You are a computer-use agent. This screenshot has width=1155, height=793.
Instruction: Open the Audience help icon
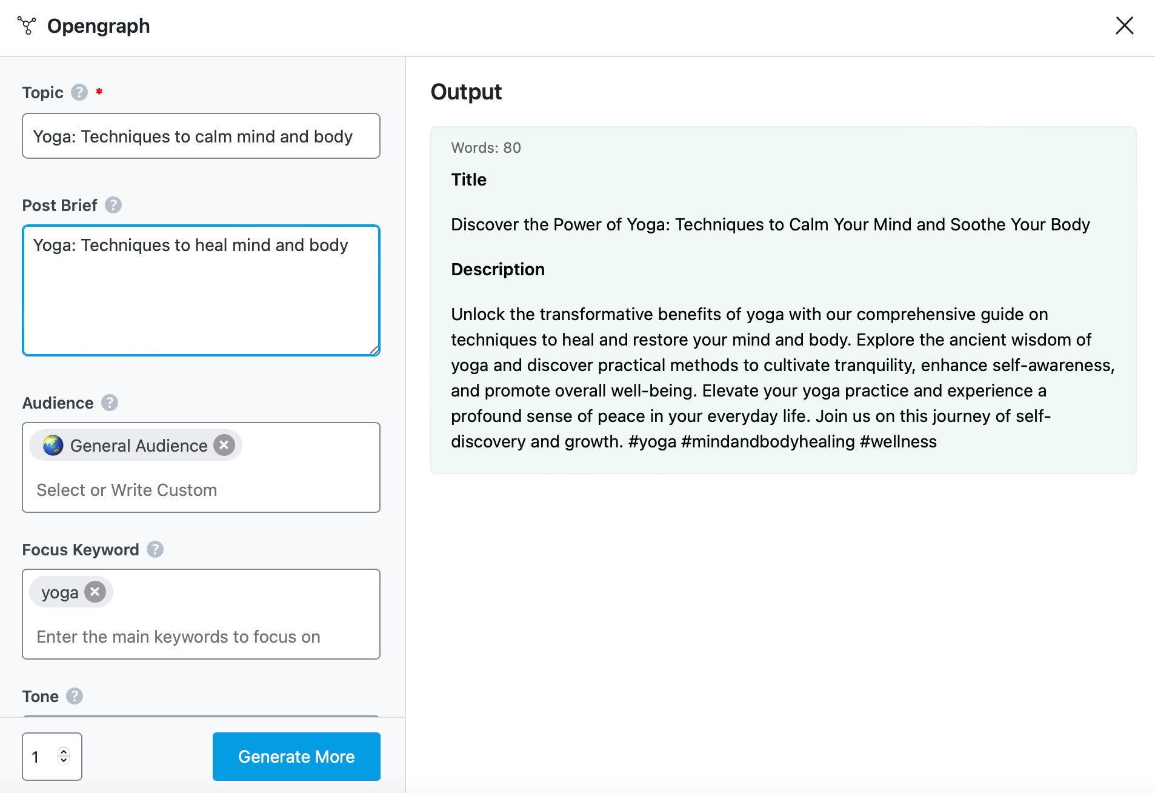click(110, 403)
